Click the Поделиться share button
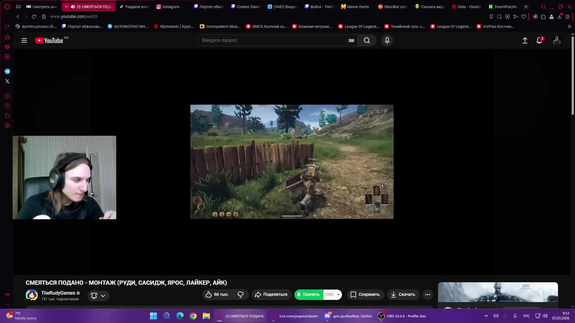The height and width of the screenshot is (323, 575). 271,294
